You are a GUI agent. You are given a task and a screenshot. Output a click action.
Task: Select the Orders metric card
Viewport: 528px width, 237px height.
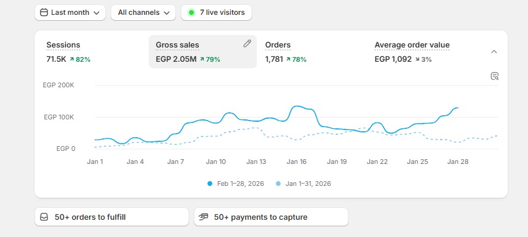[x=312, y=52]
